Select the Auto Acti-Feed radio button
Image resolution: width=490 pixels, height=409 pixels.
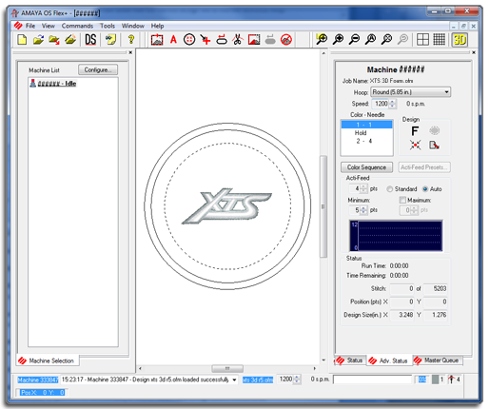[425, 189]
